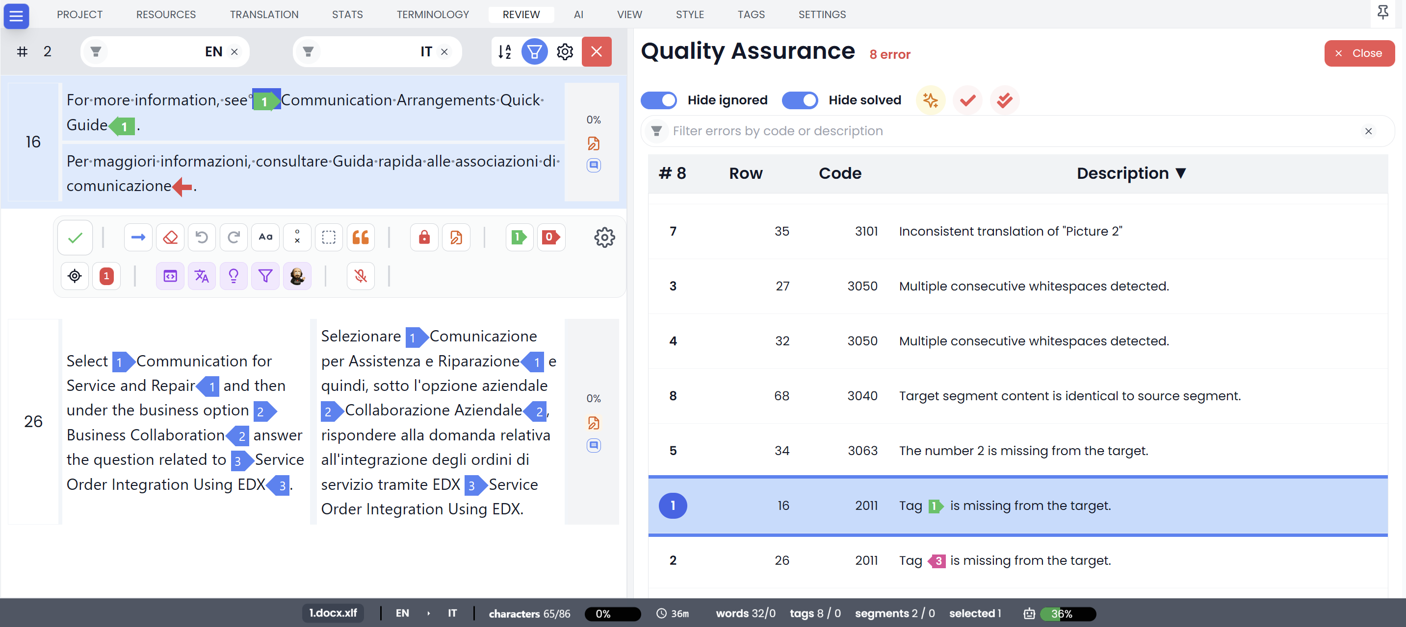The width and height of the screenshot is (1406, 627).
Task: Copy source to target with the arrow icon
Action: click(x=138, y=237)
